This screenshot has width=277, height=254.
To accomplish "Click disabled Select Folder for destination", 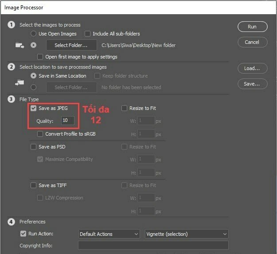I will 71,87.
